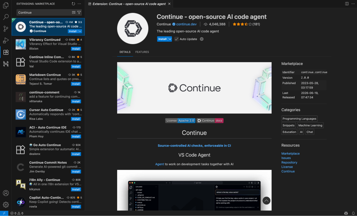Switch to the FEATURES tab
The image size is (357, 216).
coord(142,52)
